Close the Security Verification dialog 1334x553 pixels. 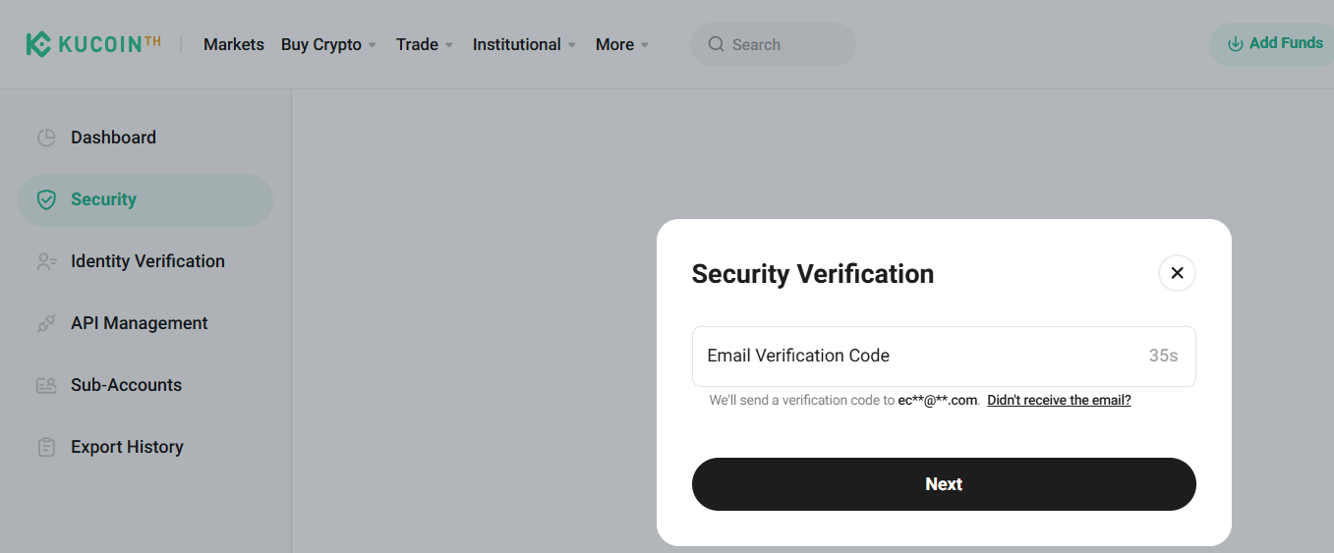1177,273
